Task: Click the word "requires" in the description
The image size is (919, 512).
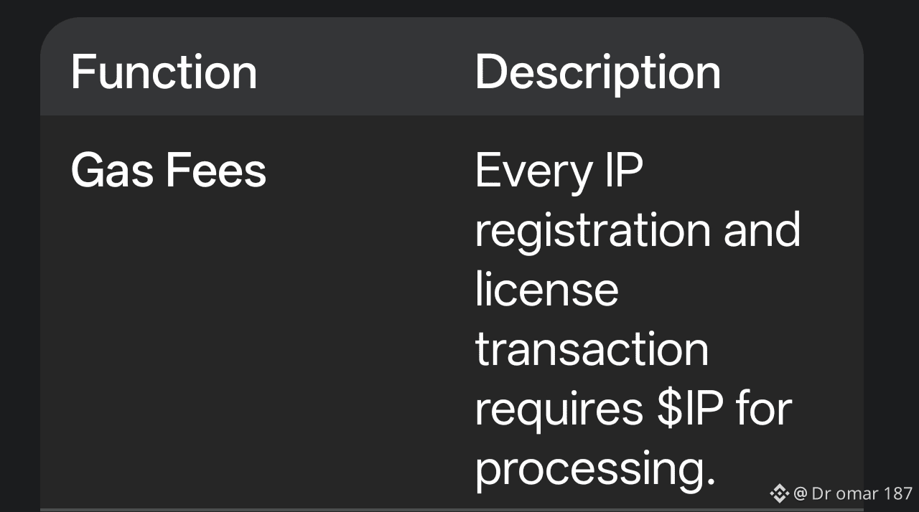Action: (x=559, y=409)
